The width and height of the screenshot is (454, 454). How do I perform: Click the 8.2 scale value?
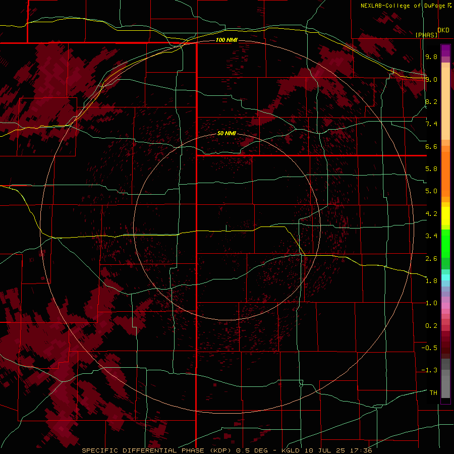pos(431,101)
